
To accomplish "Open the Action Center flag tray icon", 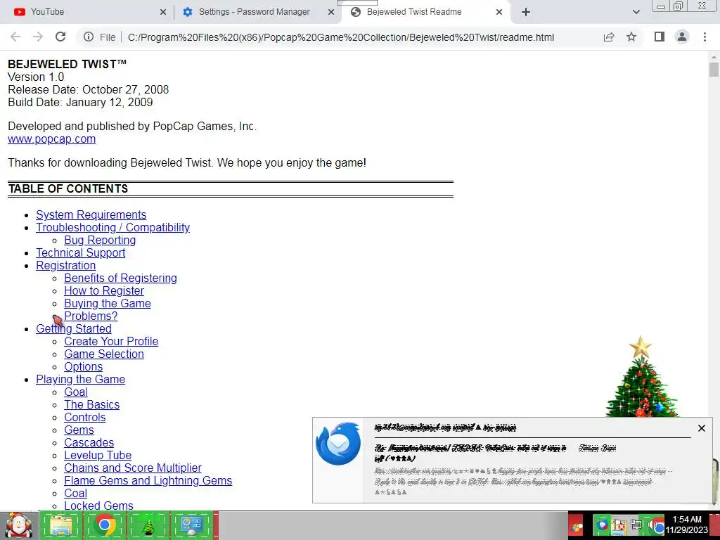I will [619, 525].
